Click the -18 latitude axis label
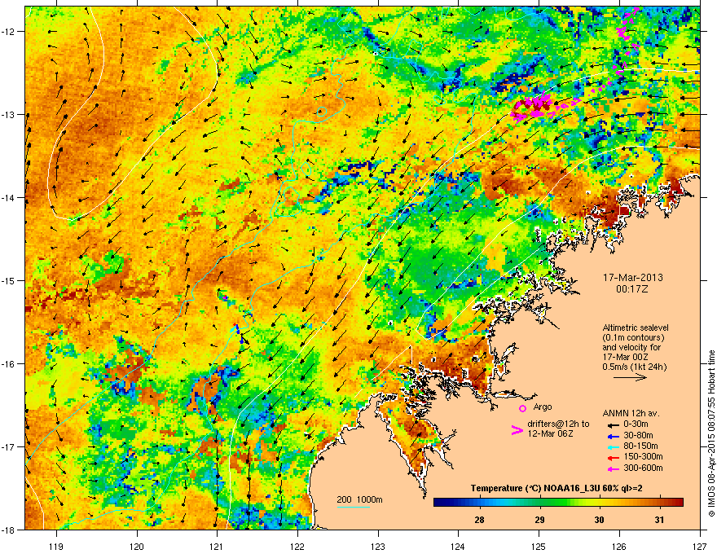Viewport: 717px width, 554px height. point(8,530)
